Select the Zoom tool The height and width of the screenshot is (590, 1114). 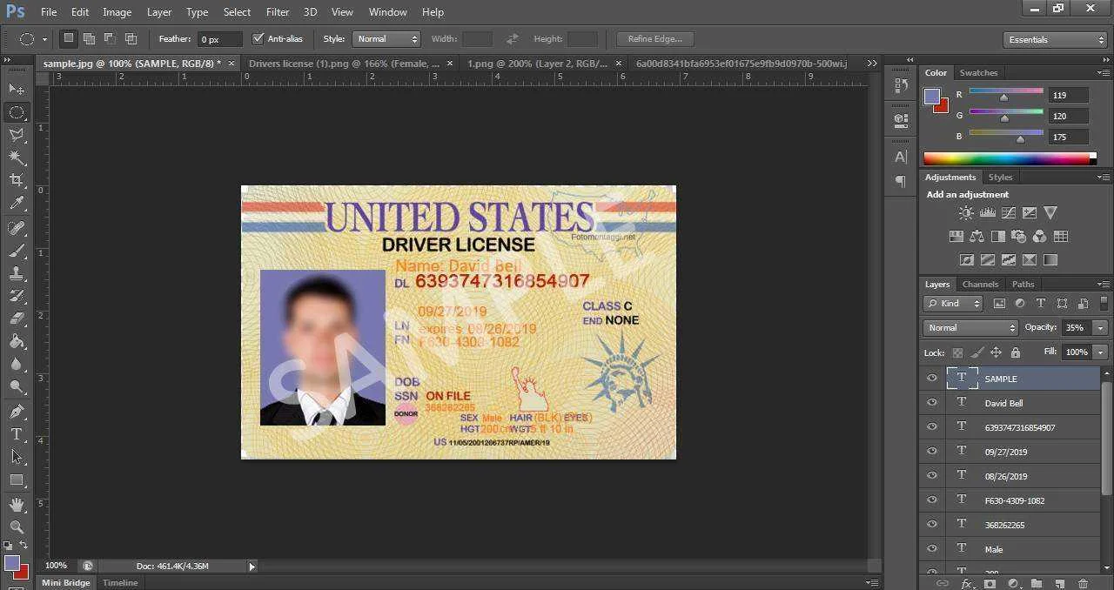click(x=17, y=526)
